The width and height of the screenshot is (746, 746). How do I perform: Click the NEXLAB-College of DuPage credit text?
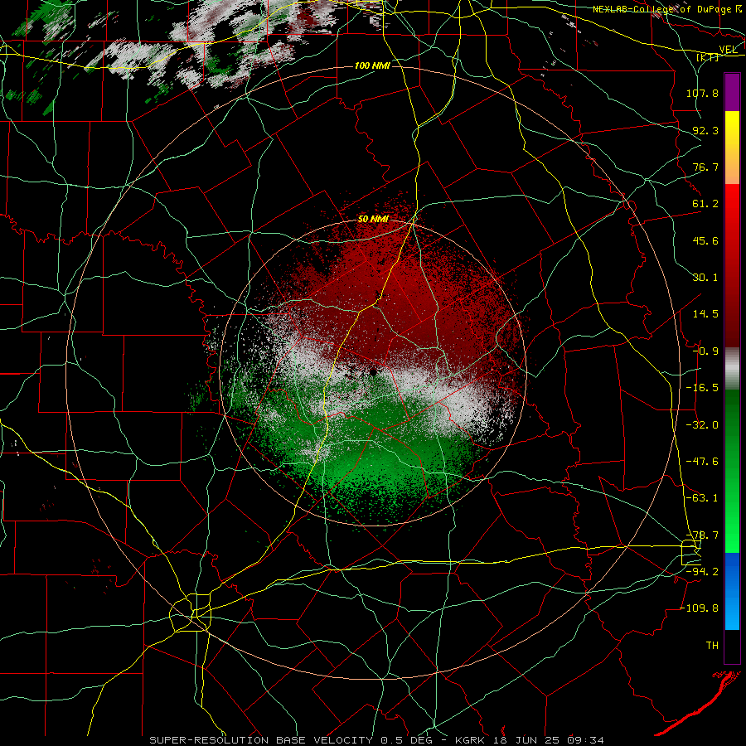click(x=661, y=9)
